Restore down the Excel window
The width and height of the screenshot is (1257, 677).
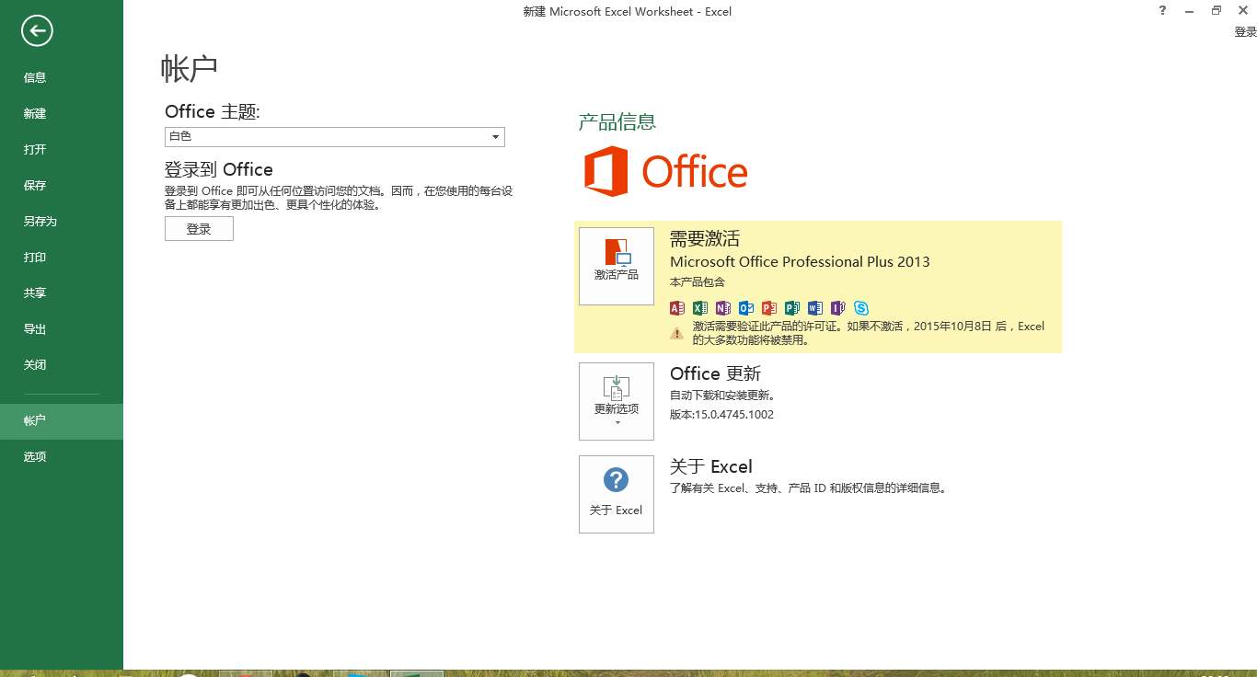(1217, 10)
